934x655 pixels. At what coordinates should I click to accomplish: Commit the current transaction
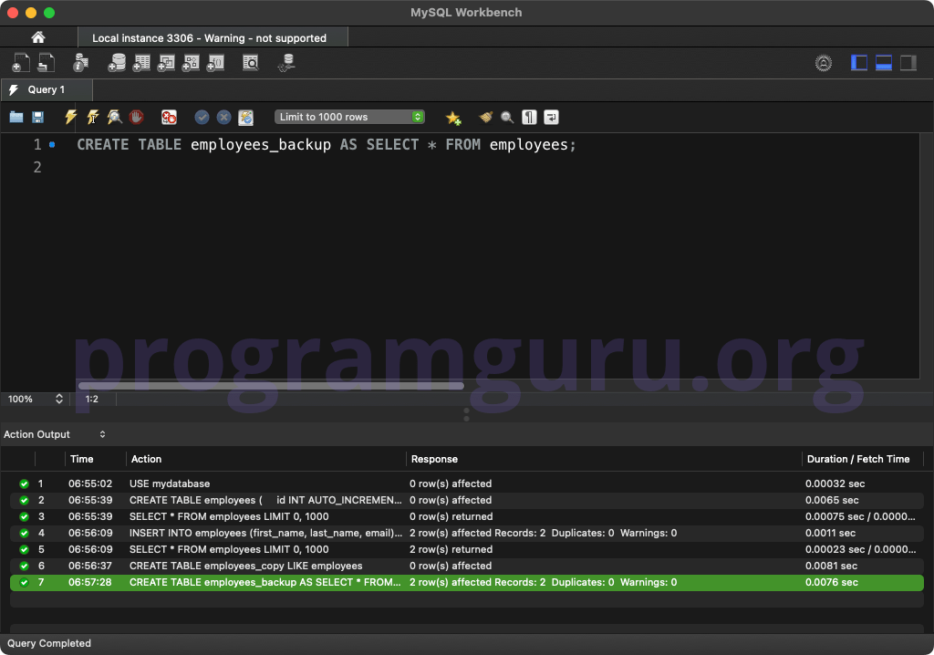202,117
